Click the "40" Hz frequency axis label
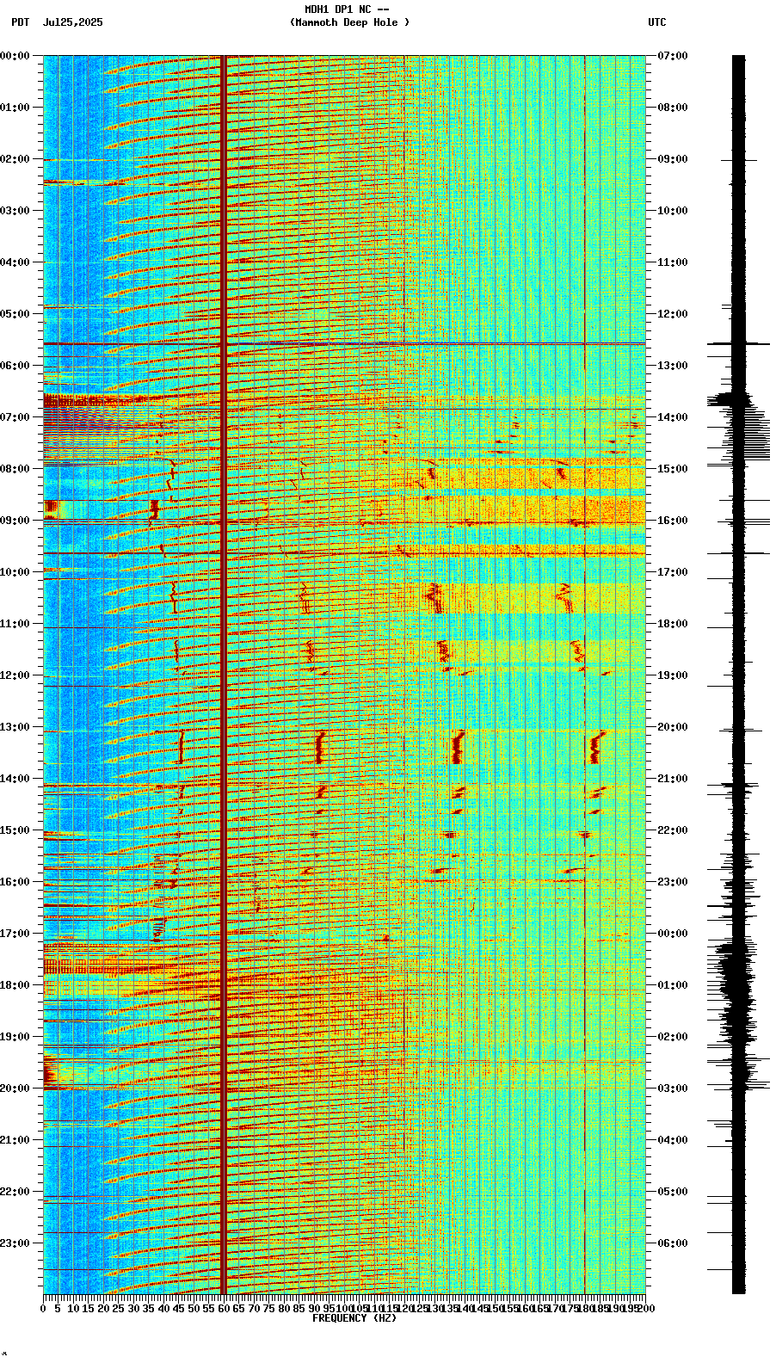Screen dimensions: 776x1363 [163, 1308]
